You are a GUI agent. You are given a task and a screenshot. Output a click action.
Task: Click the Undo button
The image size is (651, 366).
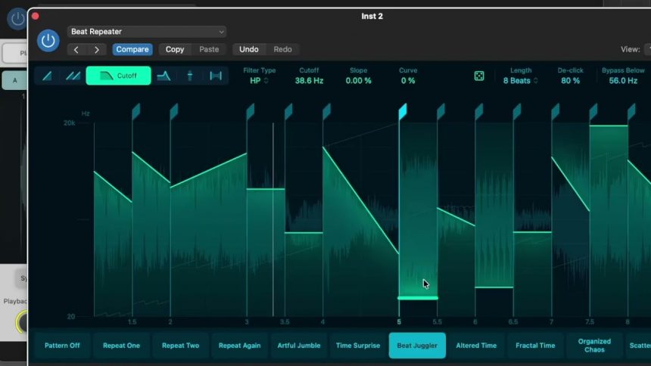click(x=249, y=49)
